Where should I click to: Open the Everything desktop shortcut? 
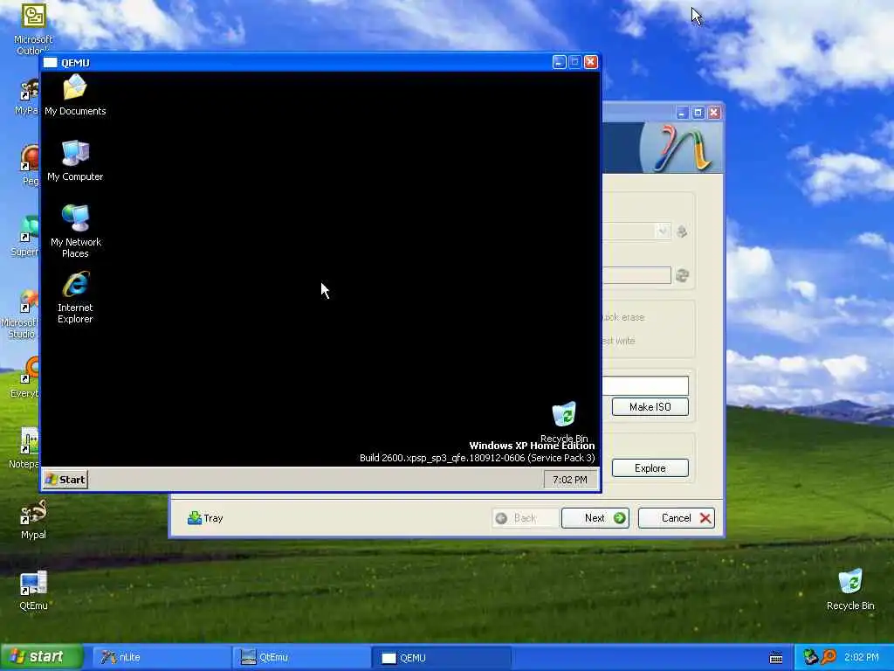24,377
